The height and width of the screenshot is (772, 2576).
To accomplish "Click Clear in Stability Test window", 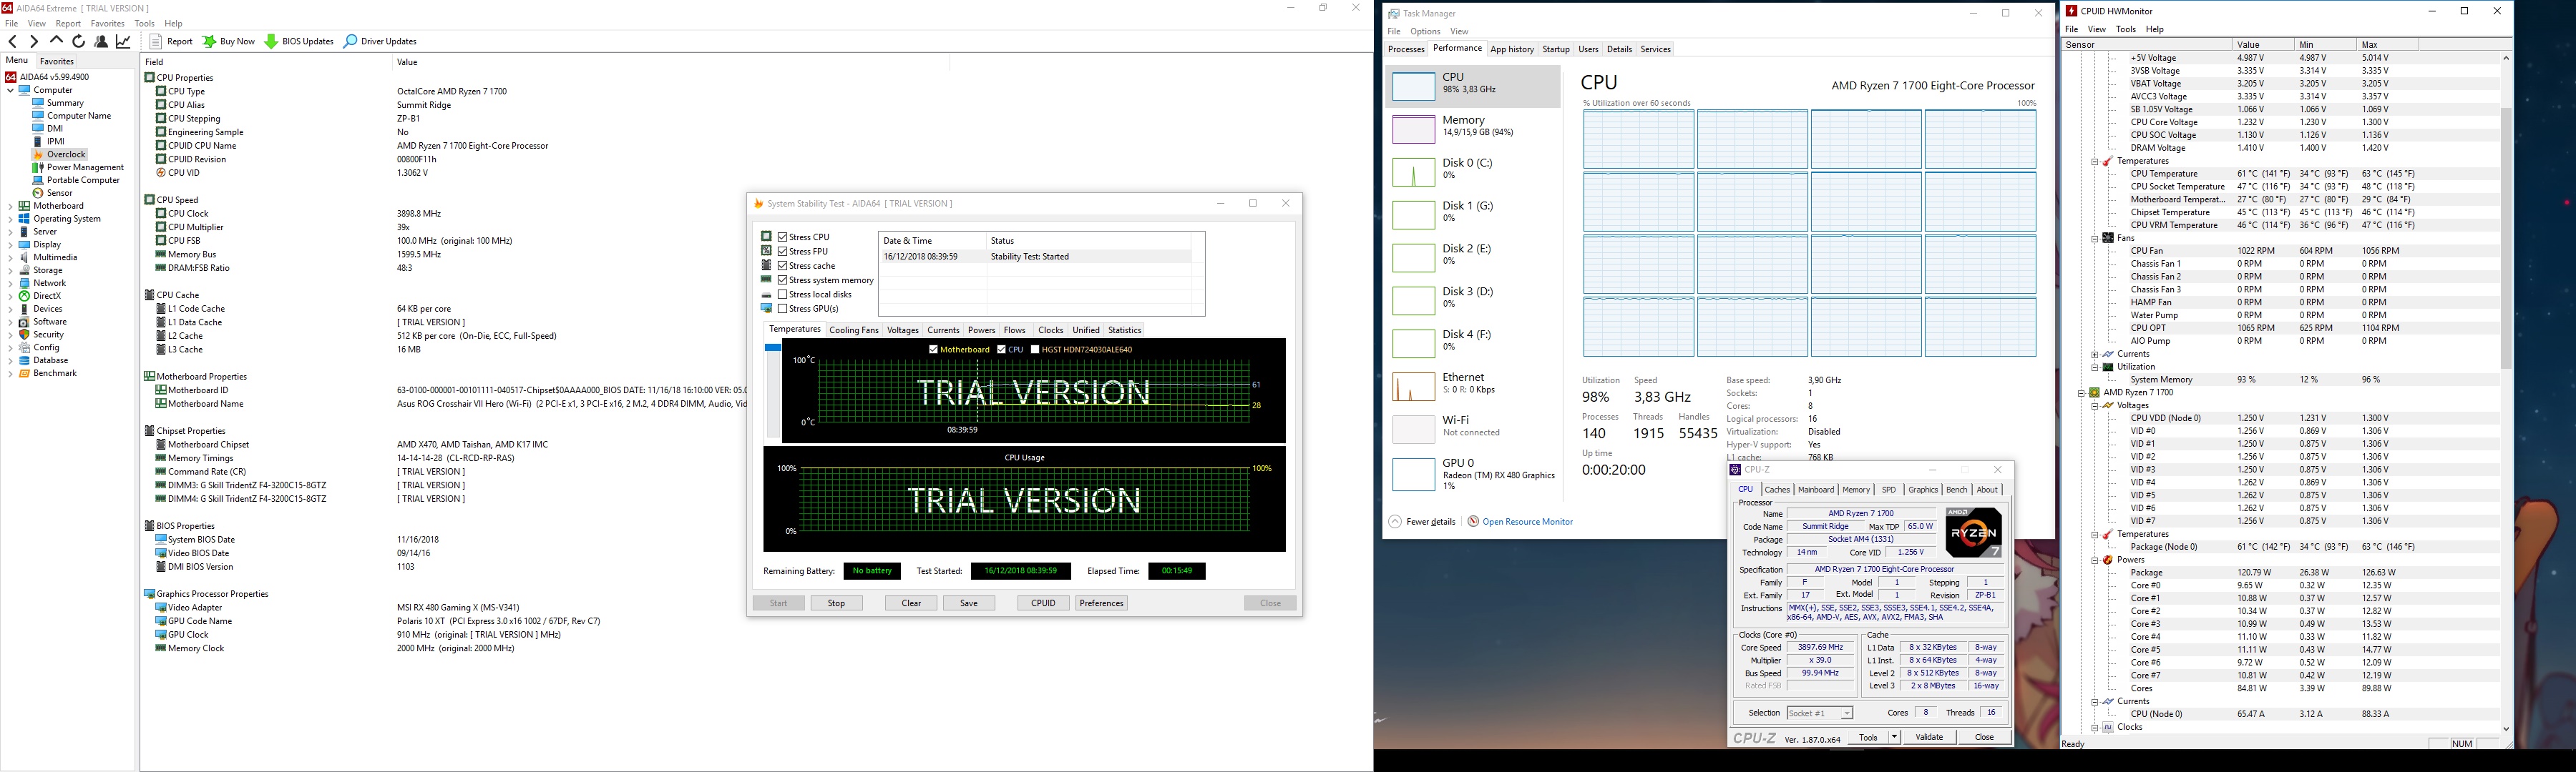I will click(911, 603).
